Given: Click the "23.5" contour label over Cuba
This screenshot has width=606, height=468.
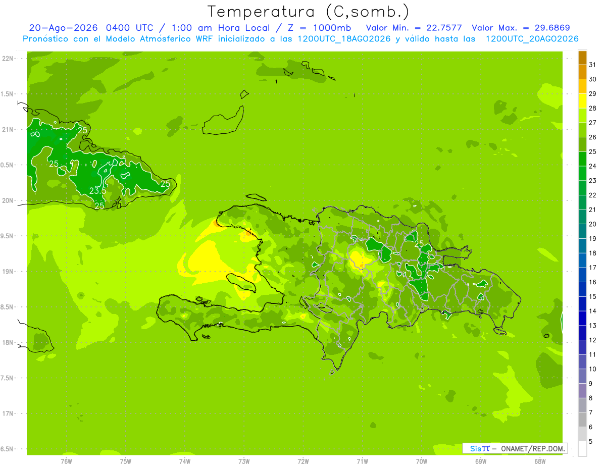Looking at the screenshot, I should 97,191.
